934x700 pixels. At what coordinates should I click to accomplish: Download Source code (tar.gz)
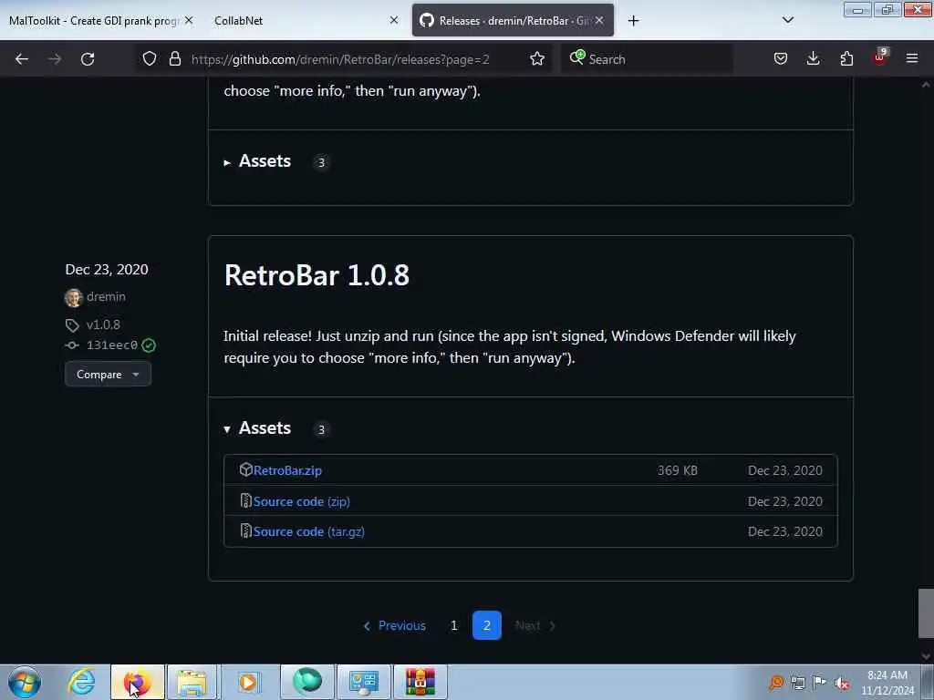pyautogui.click(x=308, y=531)
